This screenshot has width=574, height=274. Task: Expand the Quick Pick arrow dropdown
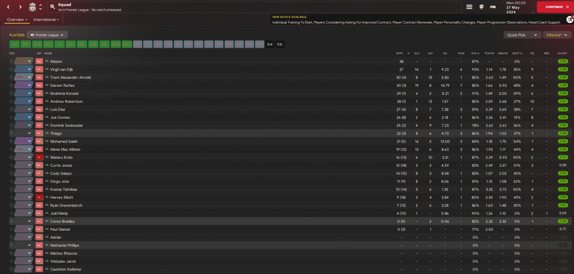coord(535,35)
